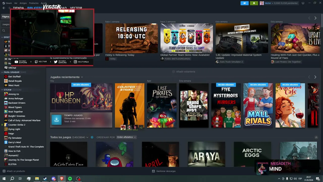Open Spotify from the taskbar

pyautogui.click(x=70, y=179)
